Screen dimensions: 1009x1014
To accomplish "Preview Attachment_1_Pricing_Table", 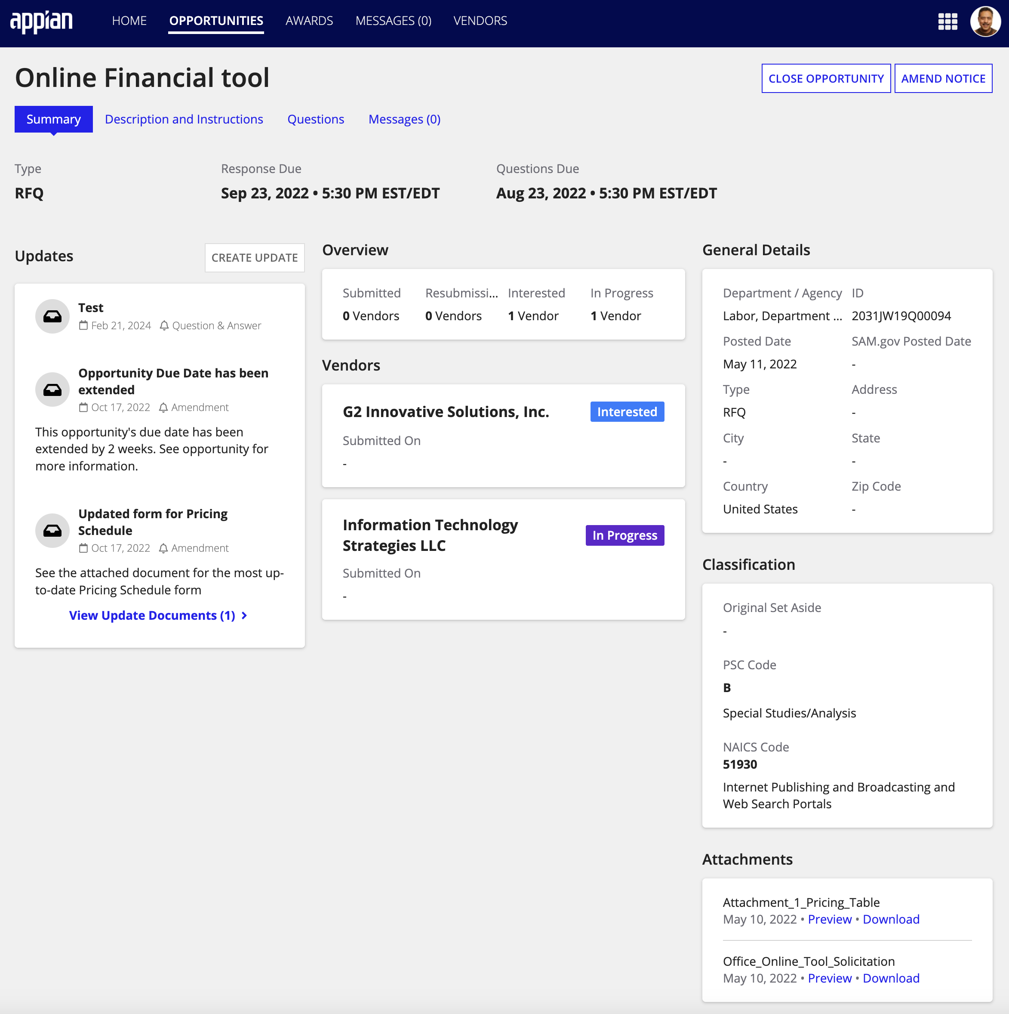I will point(830,919).
